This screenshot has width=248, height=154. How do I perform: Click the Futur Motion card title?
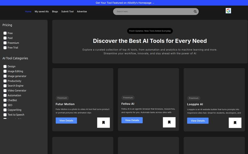65,104
